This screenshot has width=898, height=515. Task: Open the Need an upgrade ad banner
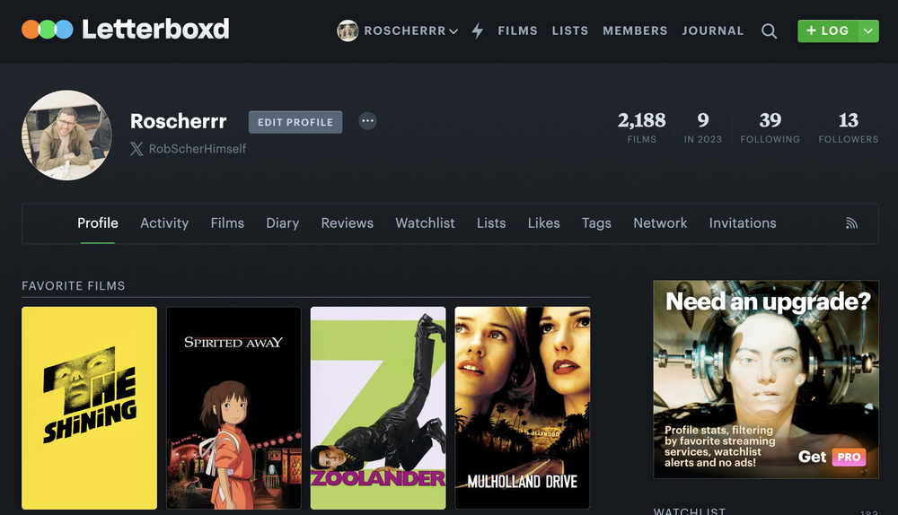click(x=766, y=380)
